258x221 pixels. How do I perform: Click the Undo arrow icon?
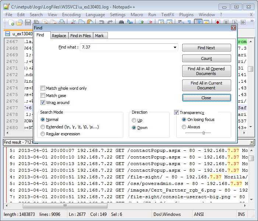coord(102,22)
